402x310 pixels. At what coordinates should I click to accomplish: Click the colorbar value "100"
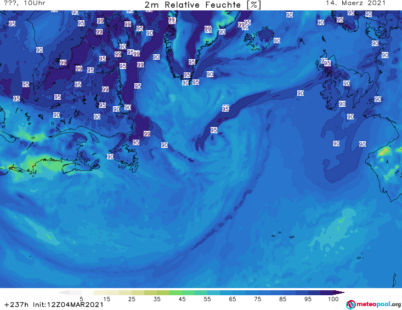(333, 299)
